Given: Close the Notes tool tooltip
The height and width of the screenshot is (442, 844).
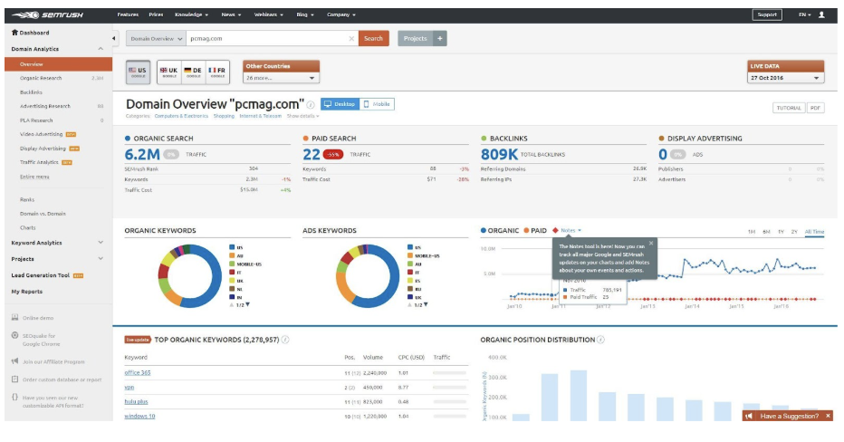Looking at the screenshot, I should (650, 243).
